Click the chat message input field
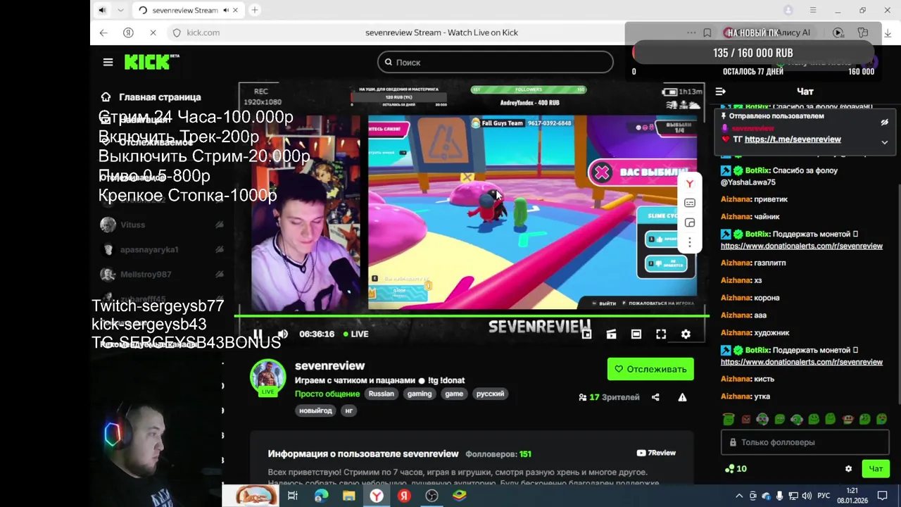Image resolution: width=901 pixels, height=507 pixels. (x=806, y=442)
